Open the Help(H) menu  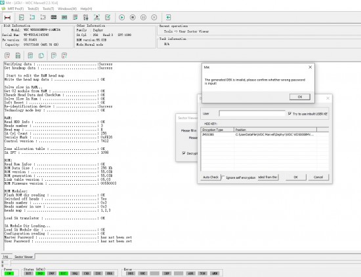(x=86, y=9)
